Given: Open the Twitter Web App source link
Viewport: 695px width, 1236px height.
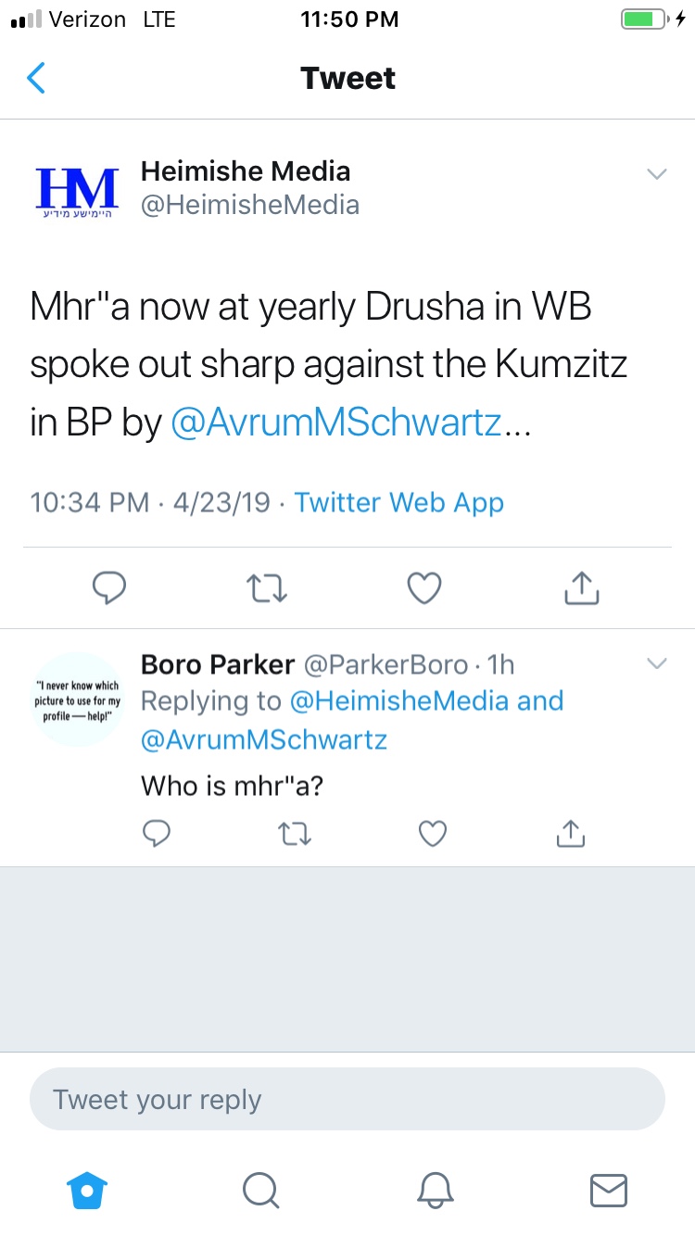Looking at the screenshot, I should point(398,502).
